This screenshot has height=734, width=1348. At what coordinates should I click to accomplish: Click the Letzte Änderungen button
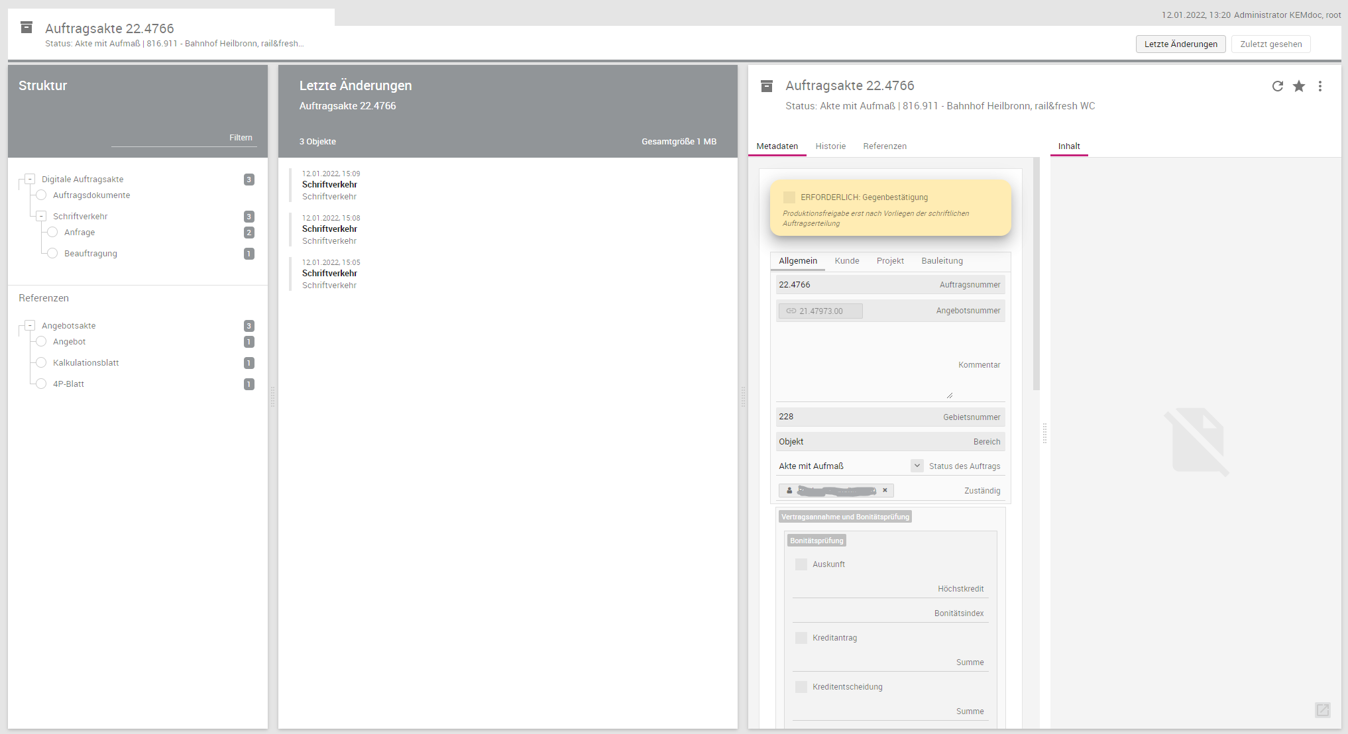(x=1180, y=44)
